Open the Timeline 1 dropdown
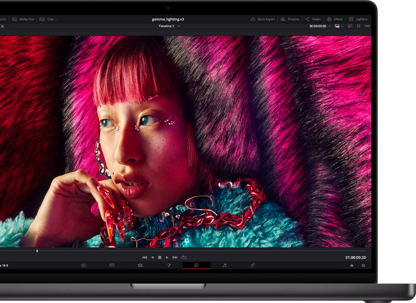Image resolution: width=416 pixels, height=303 pixels. click(x=179, y=26)
